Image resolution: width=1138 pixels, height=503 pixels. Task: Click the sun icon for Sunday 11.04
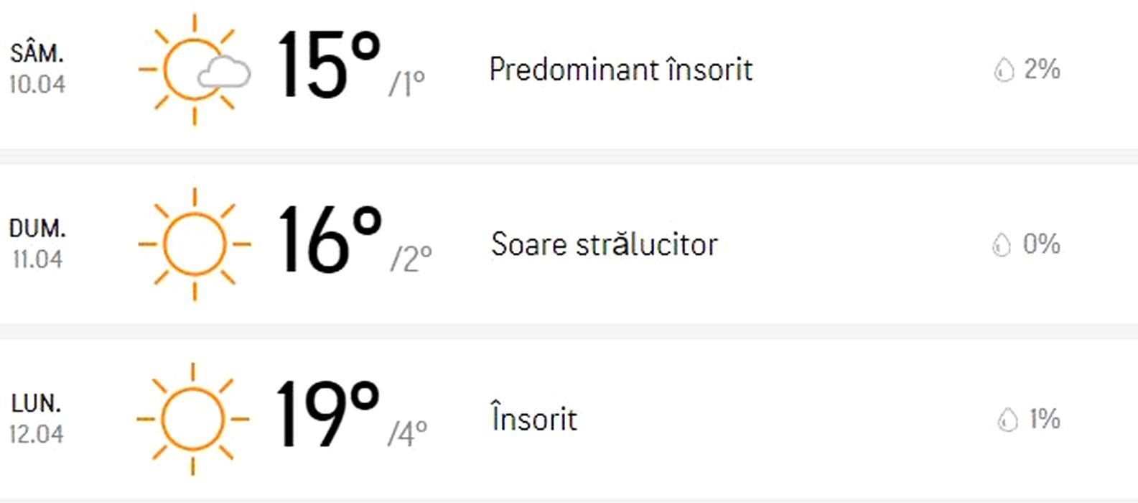(195, 244)
